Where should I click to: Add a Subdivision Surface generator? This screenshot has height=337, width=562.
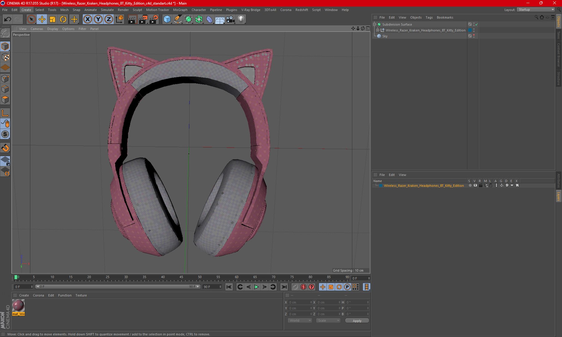coord(189,19)
